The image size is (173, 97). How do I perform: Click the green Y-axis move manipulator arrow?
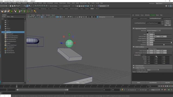click(69, 34)
